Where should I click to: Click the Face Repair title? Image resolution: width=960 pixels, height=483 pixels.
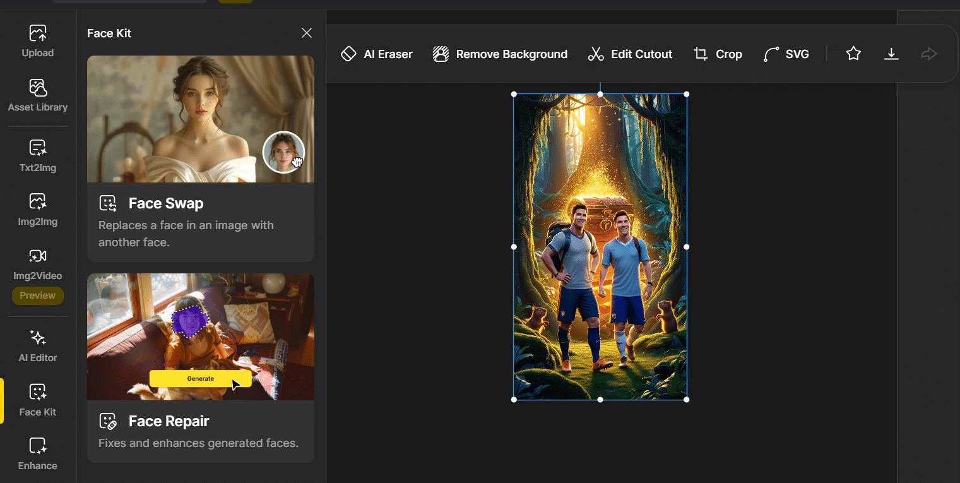(x=169, y=421)
